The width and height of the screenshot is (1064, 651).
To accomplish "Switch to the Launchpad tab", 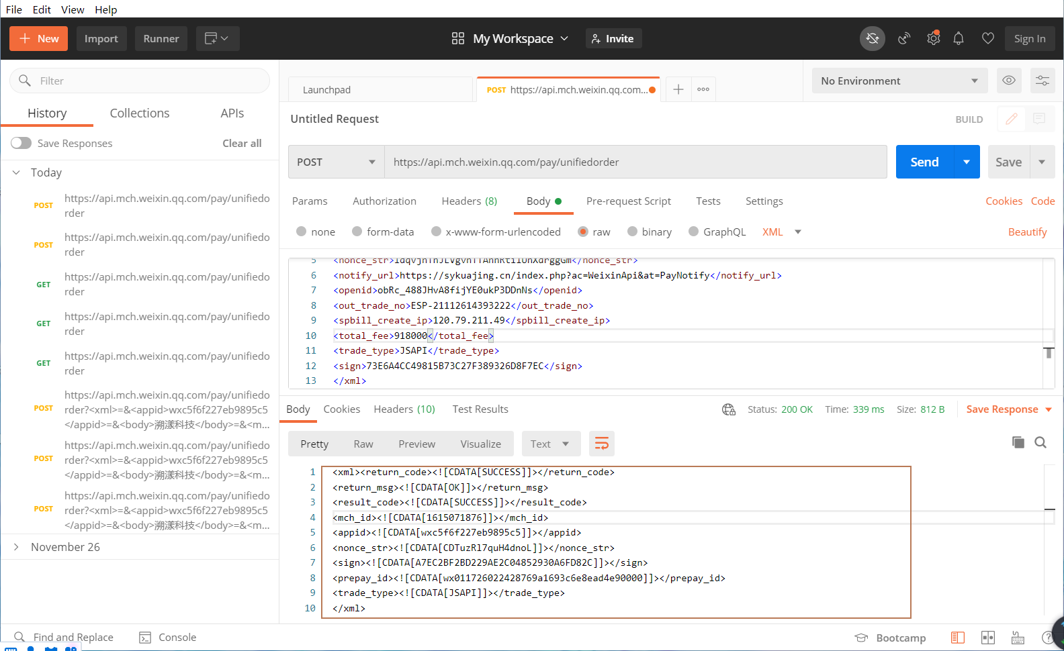I will [x=380, y=89].
